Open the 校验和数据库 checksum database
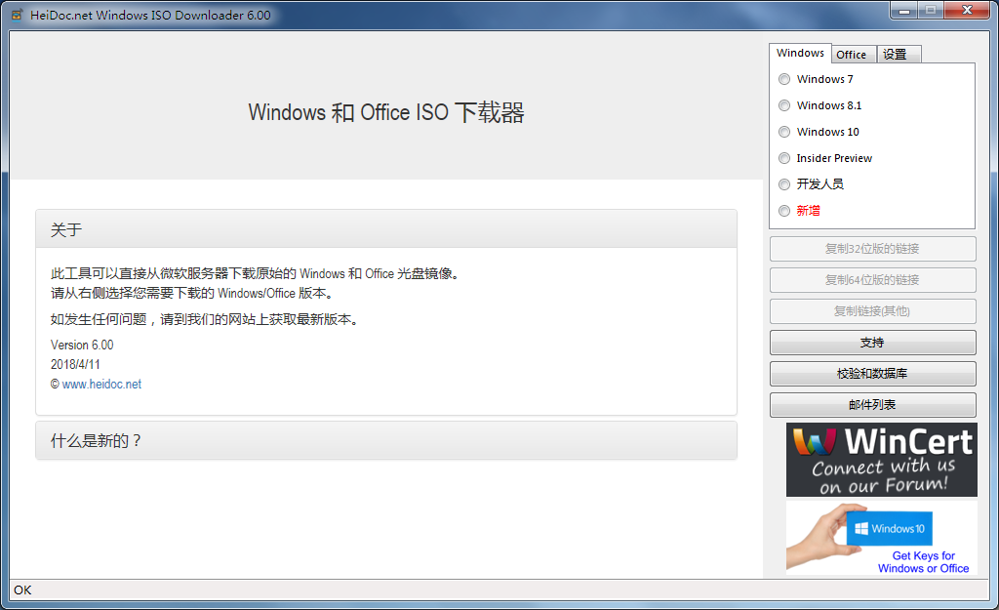The width and height of the screenshot is (999, 610). (x=872, y=374)
